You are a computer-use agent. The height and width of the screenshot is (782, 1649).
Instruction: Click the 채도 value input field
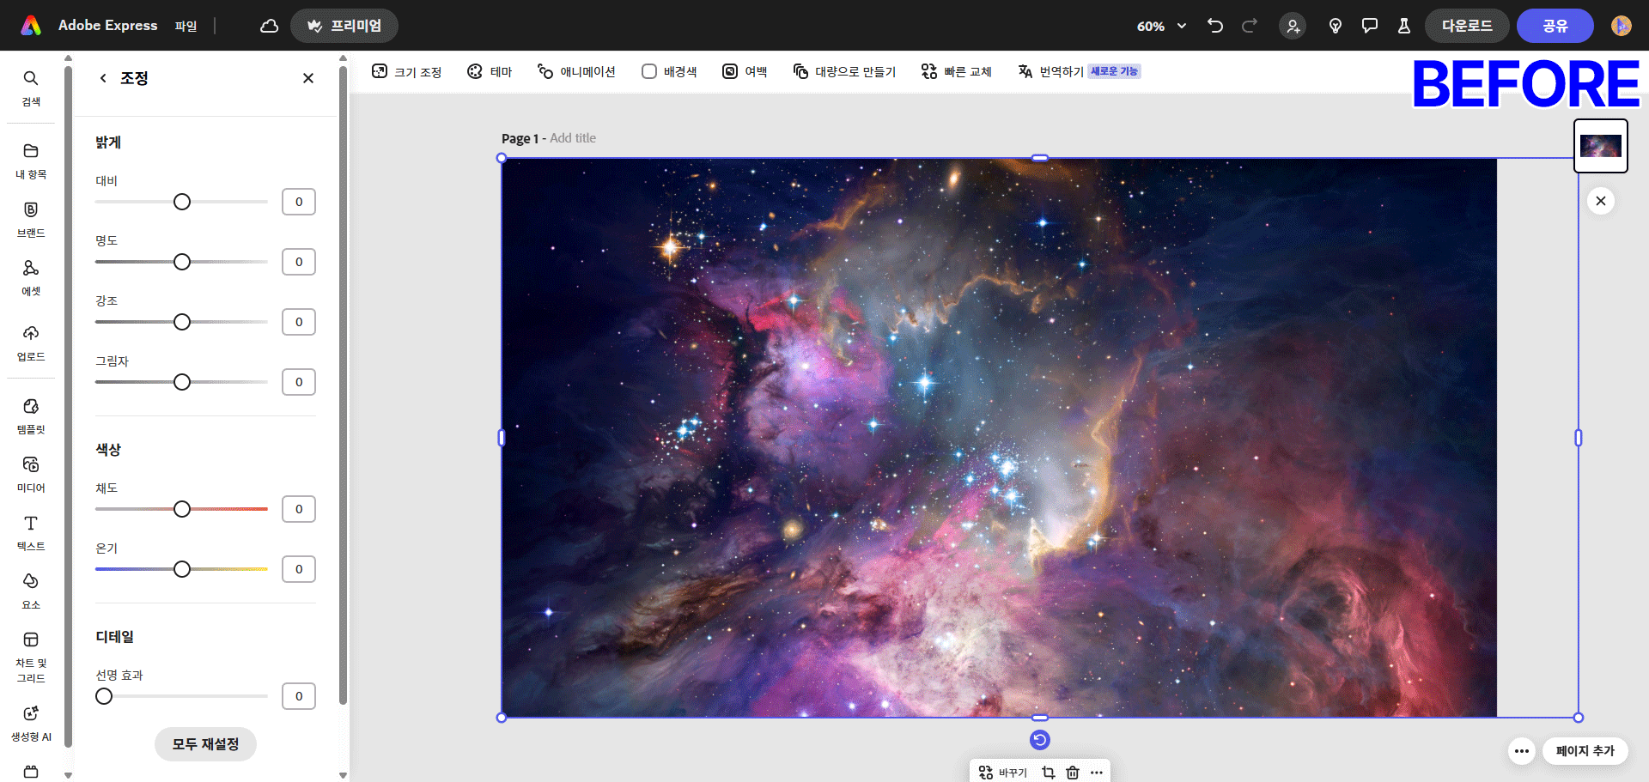point(299,509)
